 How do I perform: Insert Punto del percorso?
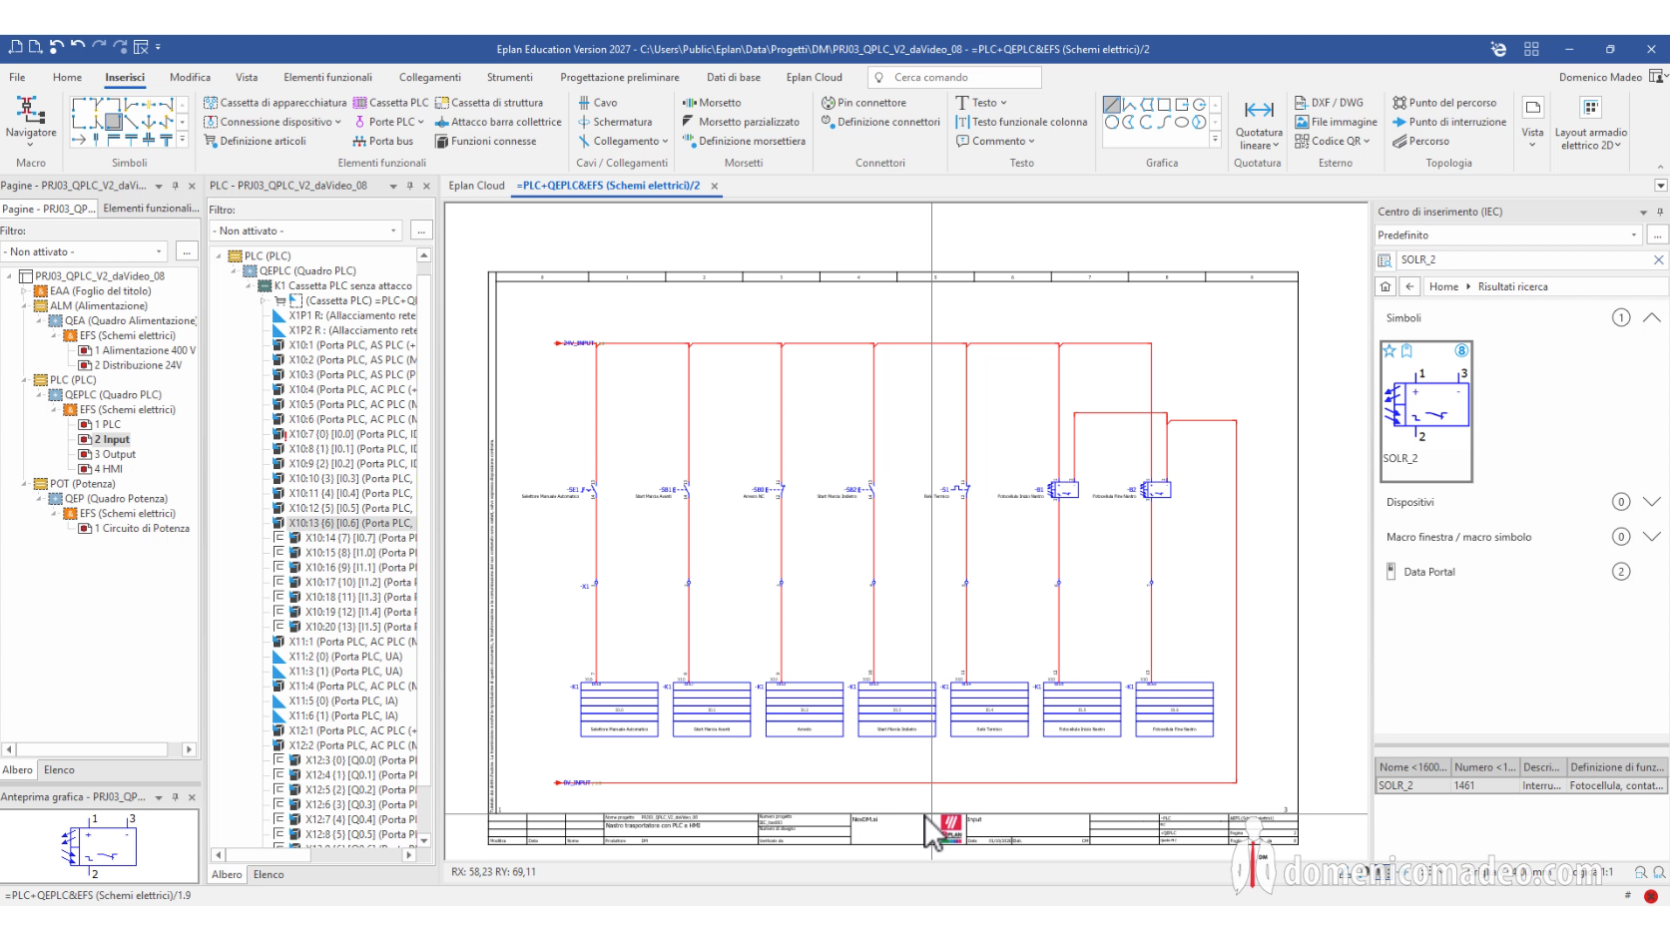(1444, 103)
